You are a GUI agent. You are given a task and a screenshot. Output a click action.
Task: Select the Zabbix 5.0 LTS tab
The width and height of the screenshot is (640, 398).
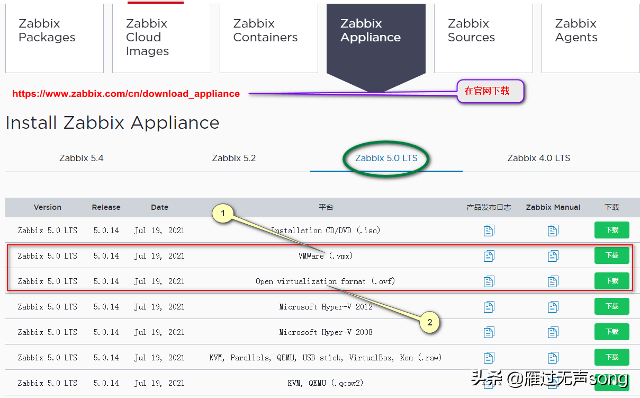coord(386,158)
